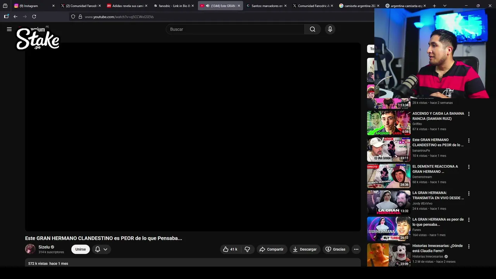Expand notification options chevron next to bell
This screenshot has width=496, height=279.
tap(105, 249)
